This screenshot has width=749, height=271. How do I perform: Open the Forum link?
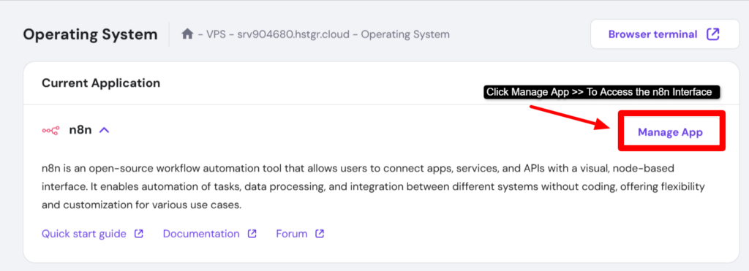click(291, 234)
